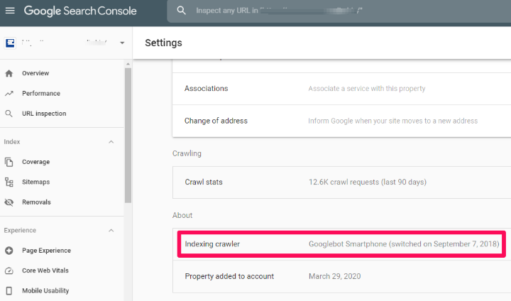511x301 pixels.
Task: Click the Crawling section heading
Action: point(187,153)
